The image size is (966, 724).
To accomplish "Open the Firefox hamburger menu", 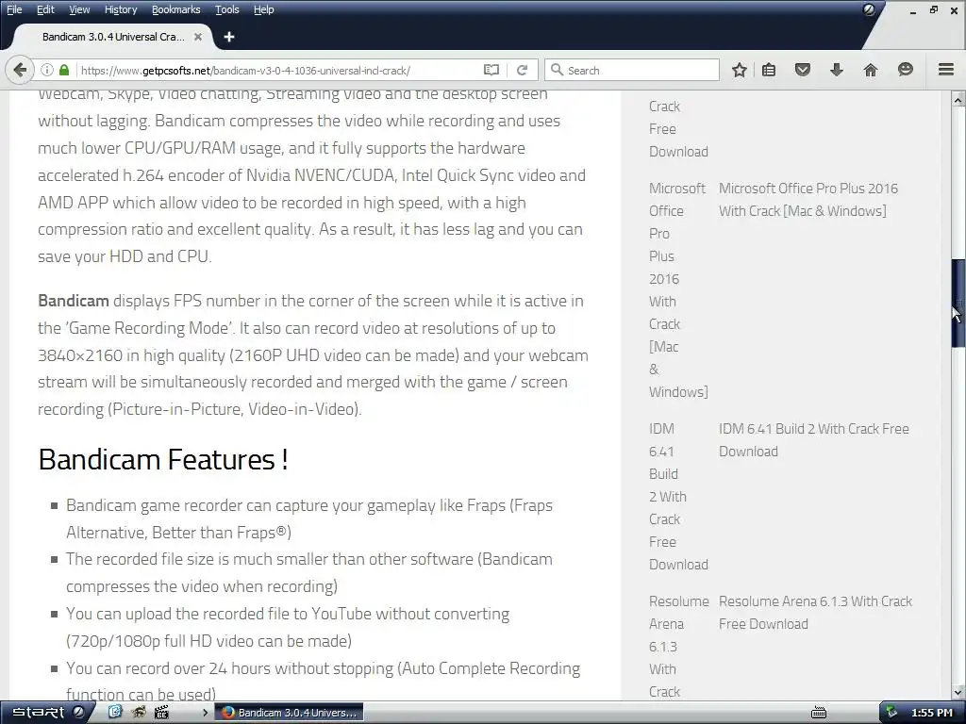I will [945, 70].
